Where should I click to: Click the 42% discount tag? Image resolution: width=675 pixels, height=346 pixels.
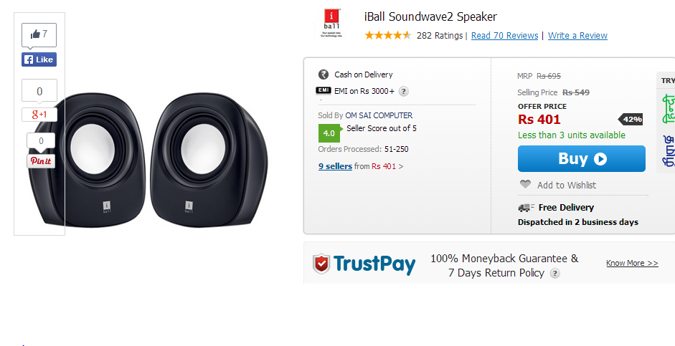[631, 119]
